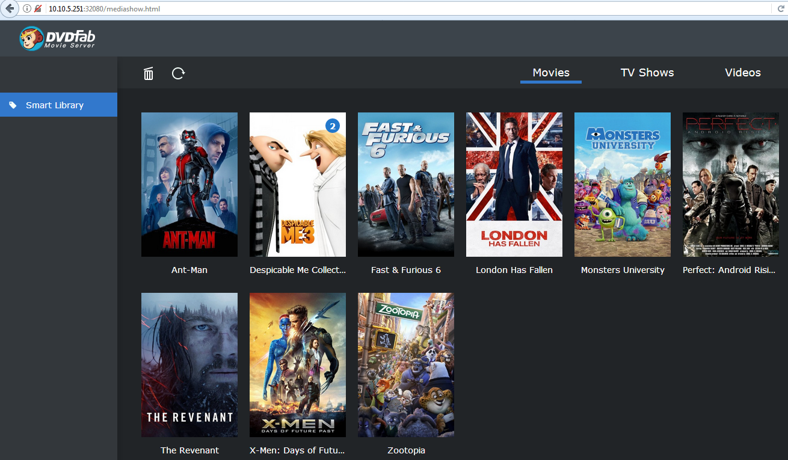Viewport: 788px width, 460px height.
Task: Click the collection count badge 2
Action: 333,125
